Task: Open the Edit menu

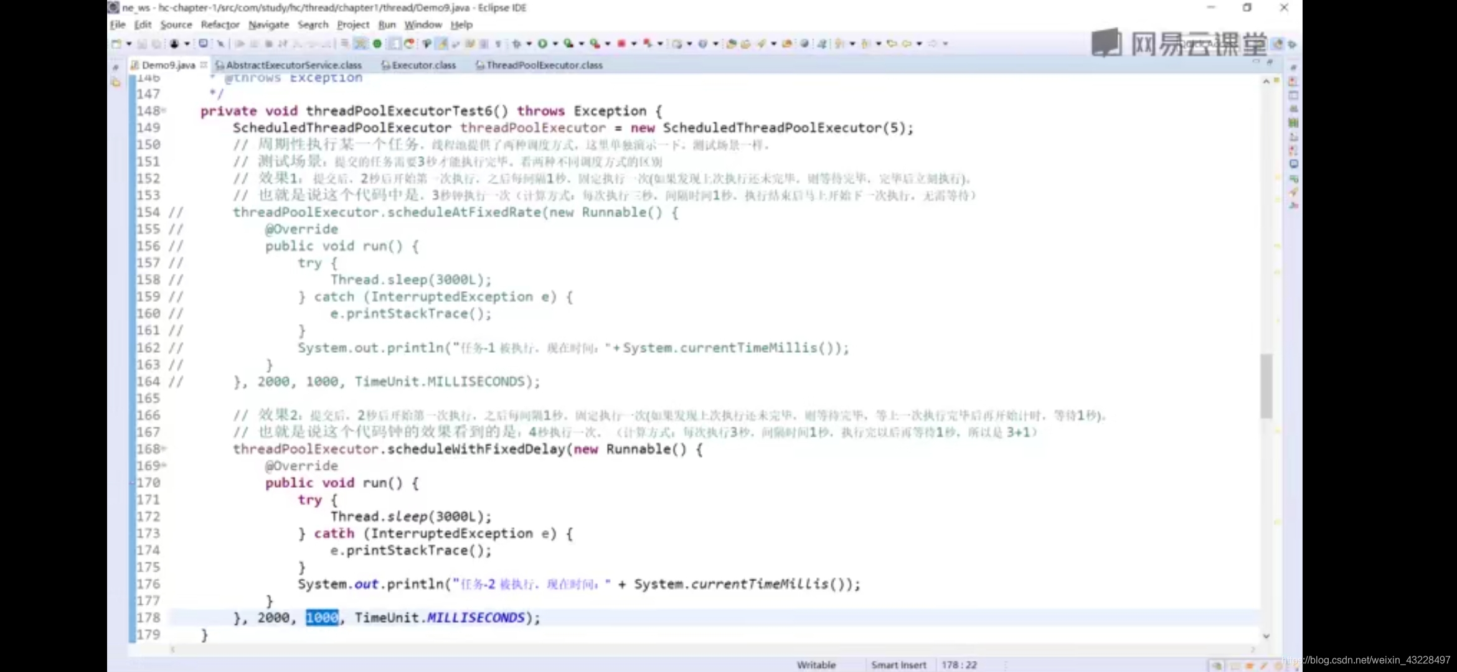Action: tap(143, 25)
